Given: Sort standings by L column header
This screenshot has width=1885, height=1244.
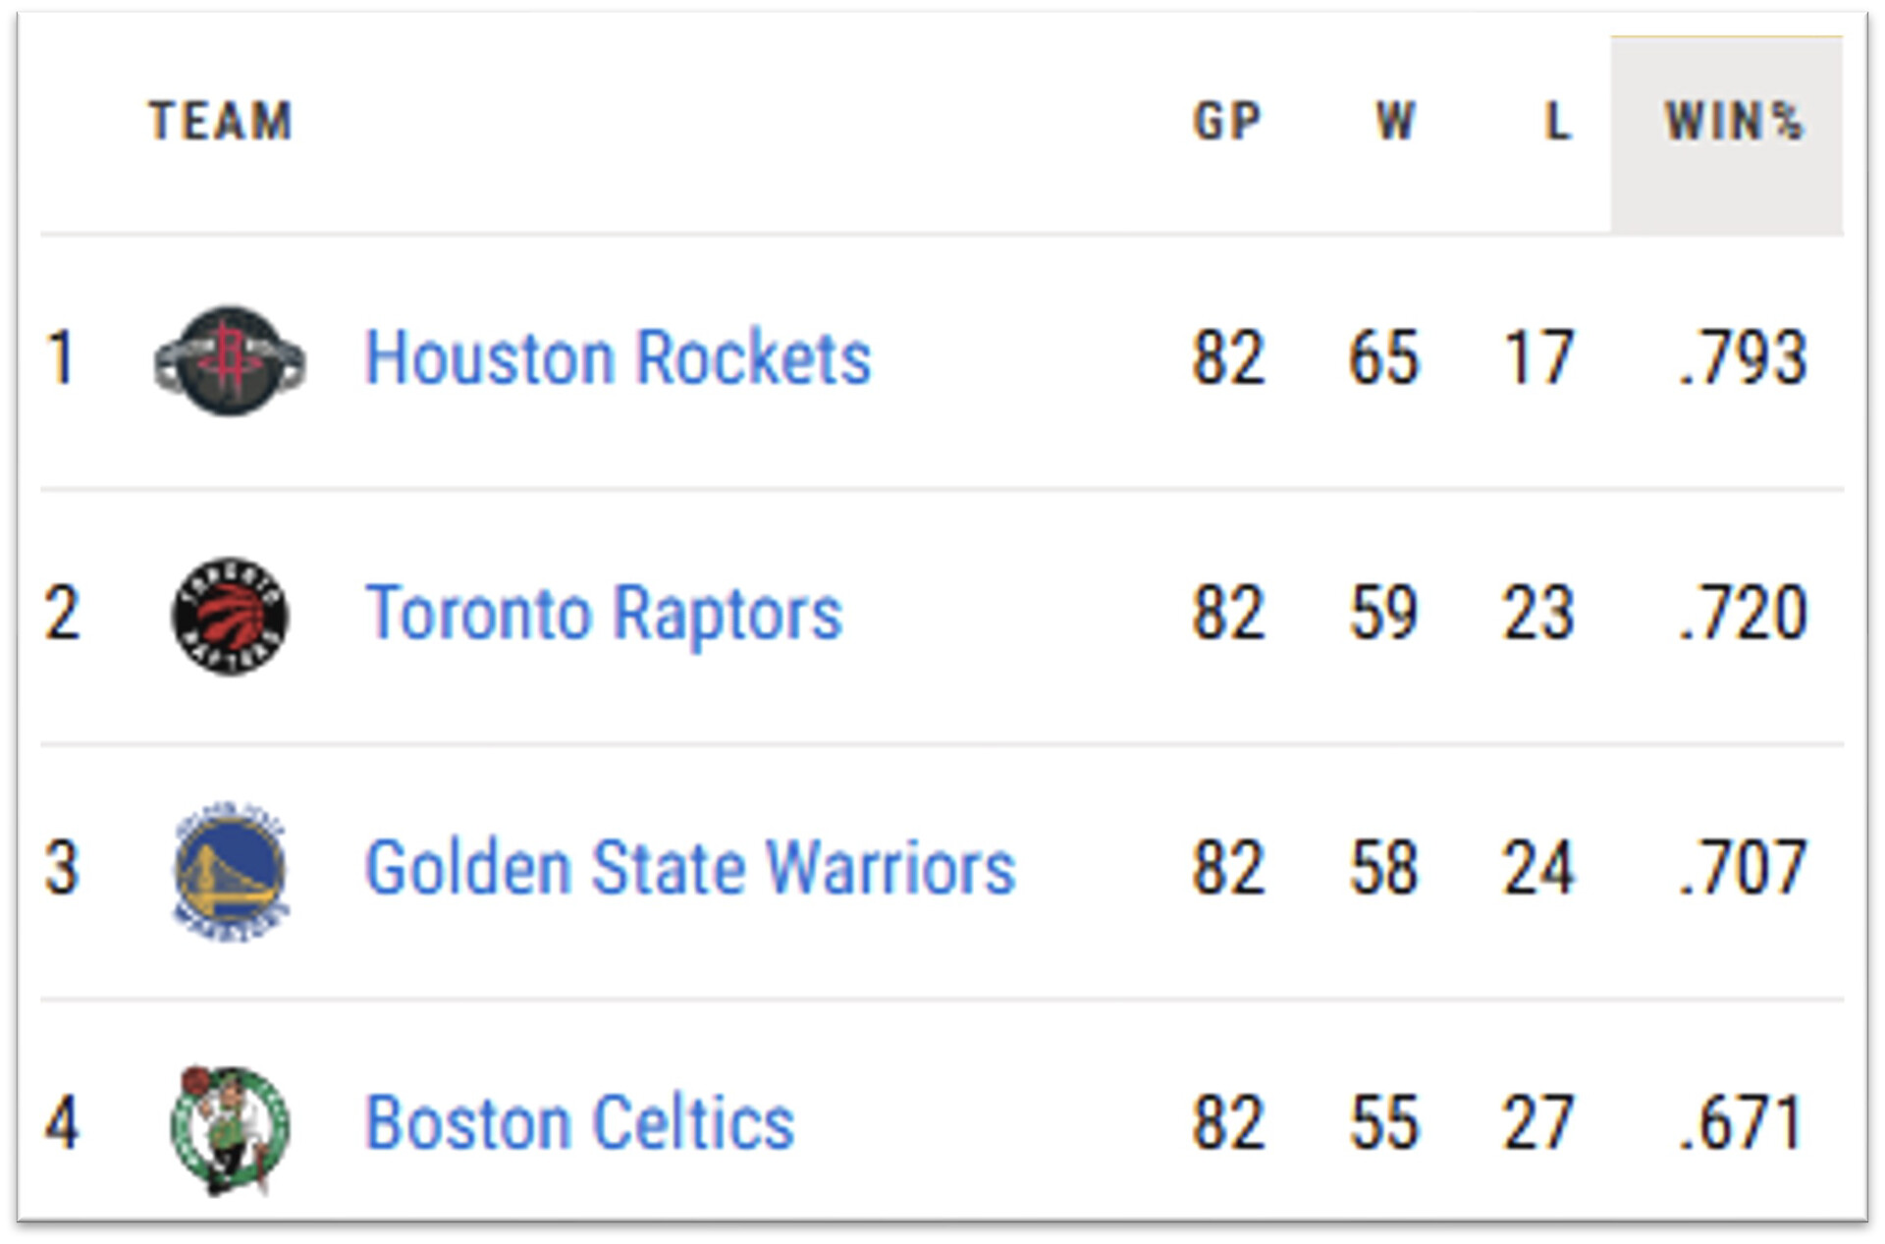Looking at the screenshot, I should tap(1557, 123).
